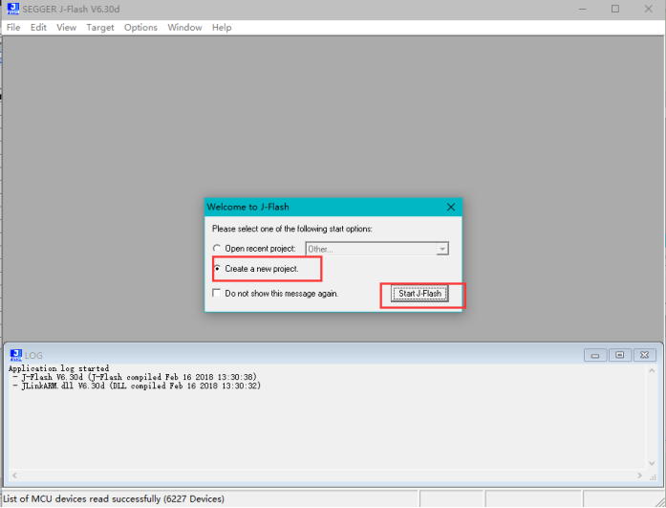This screenshot has width=666, height=508.
Task: Maximize the LOG panel
Action: tap(620, 355)
